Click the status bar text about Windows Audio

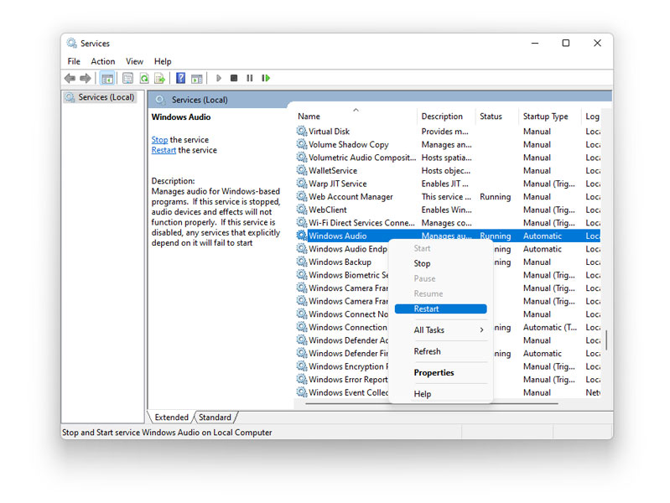[167, 433]
